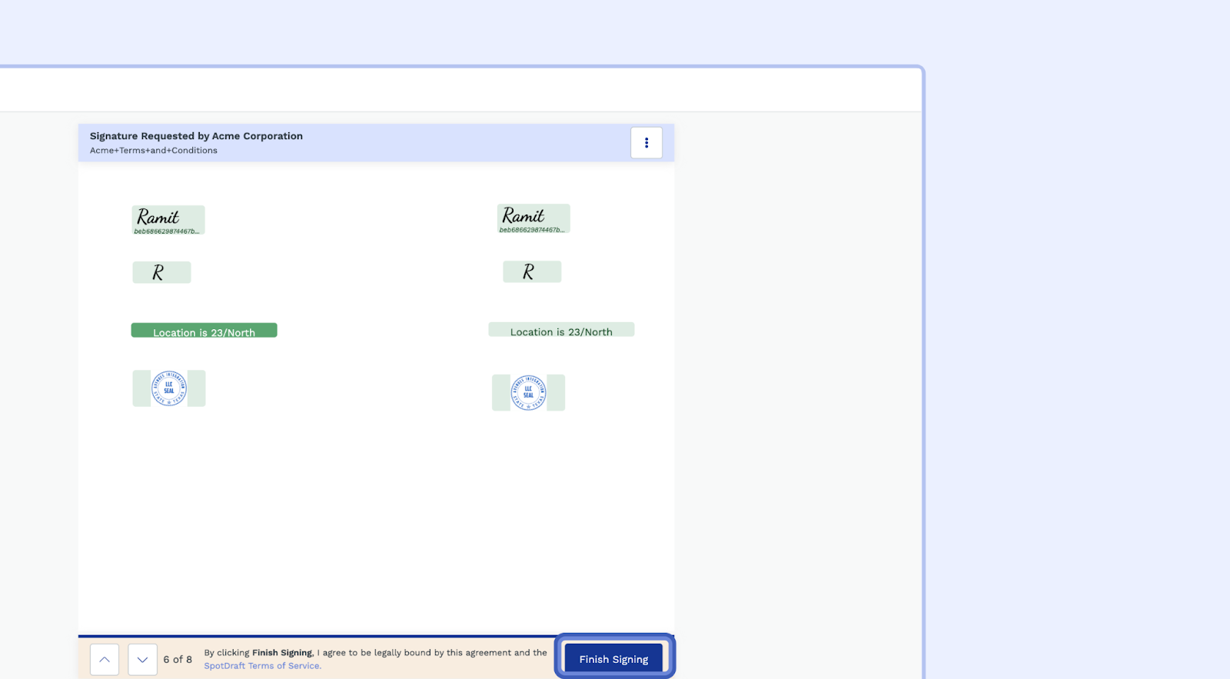Click the 'Acme+Terms+and+Conditions' document name
The height and width of the screenshot is (679, 1230).
click(154, 151)
